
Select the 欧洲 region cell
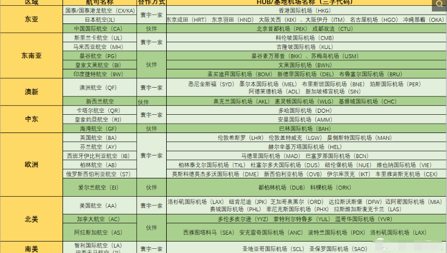coord(31,164)
